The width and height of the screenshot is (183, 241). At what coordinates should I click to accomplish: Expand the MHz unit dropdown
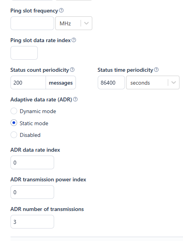[x=74, y=23]
